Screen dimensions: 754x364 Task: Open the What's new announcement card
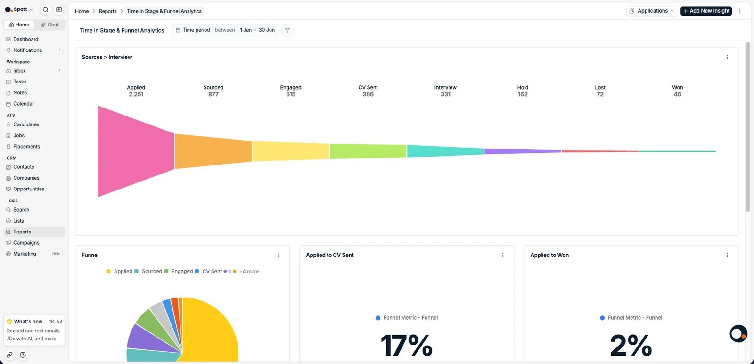click(34, 330)
